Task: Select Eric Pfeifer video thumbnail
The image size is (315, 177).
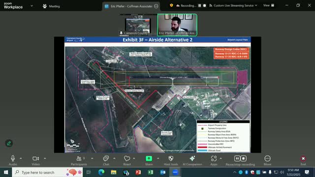Action: tap(177, 25)
